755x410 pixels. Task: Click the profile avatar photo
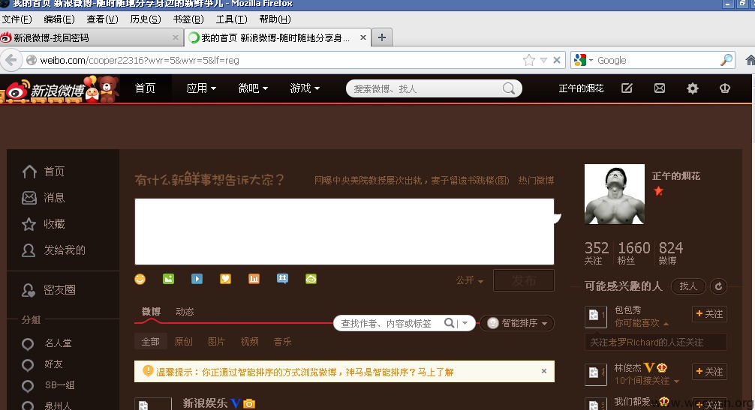[614, 194]
